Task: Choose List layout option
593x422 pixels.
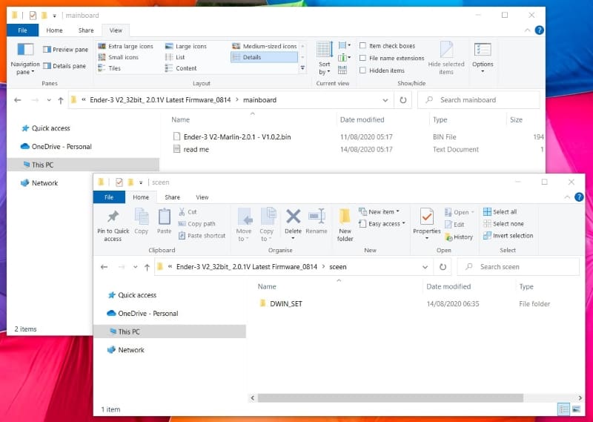Action: coord(175,57)
